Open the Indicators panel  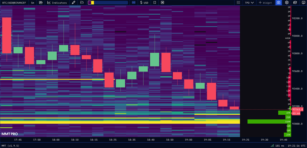57,3
